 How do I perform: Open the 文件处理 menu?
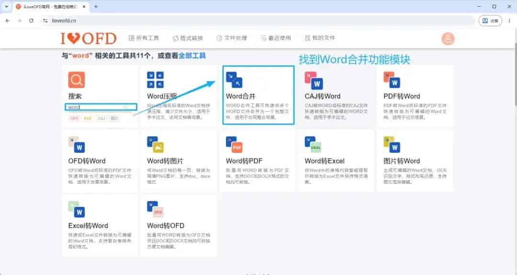point(232,38)
